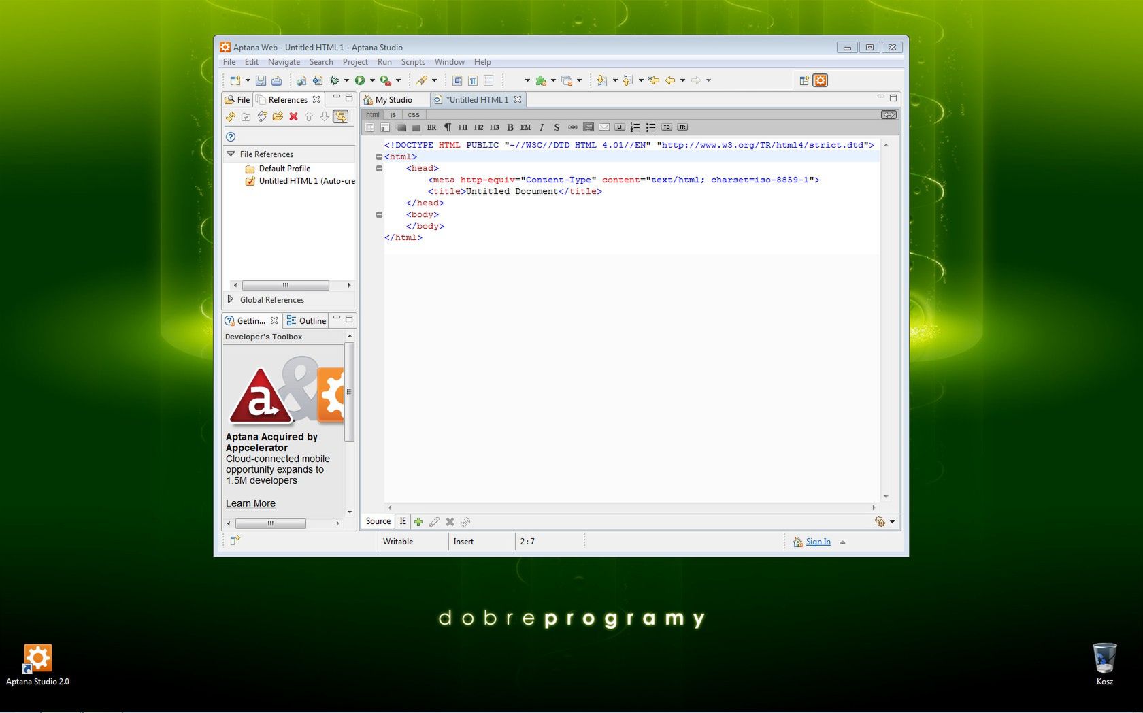Image resolution: width=1143 pixels, height=713 pixels.
Task: Expand arrow next to Sign In
Action: [842, 542]
